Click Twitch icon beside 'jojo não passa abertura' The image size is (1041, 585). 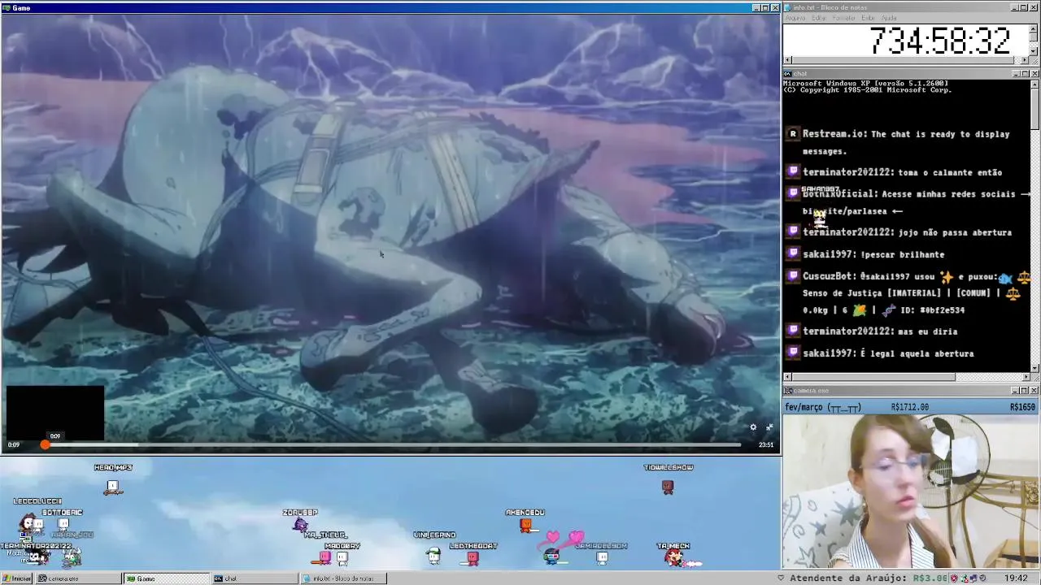point(793,232)
